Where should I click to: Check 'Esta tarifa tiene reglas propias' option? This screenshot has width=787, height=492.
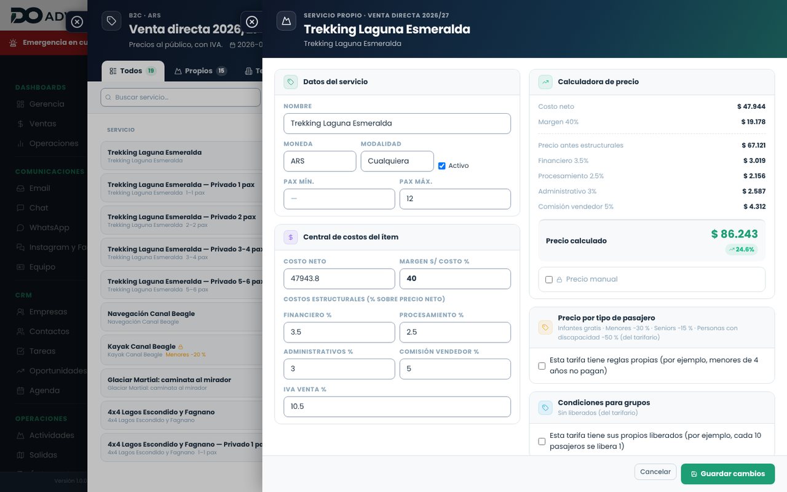(x=542, y=365)
